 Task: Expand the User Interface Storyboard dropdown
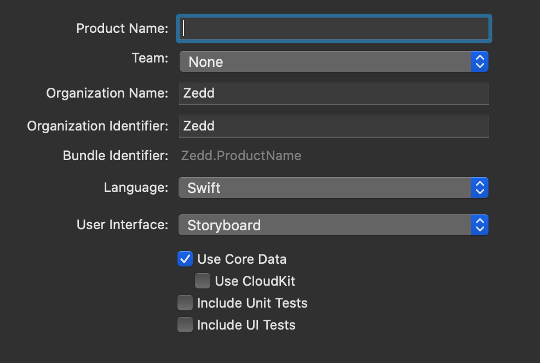click(x=325, y=225)
